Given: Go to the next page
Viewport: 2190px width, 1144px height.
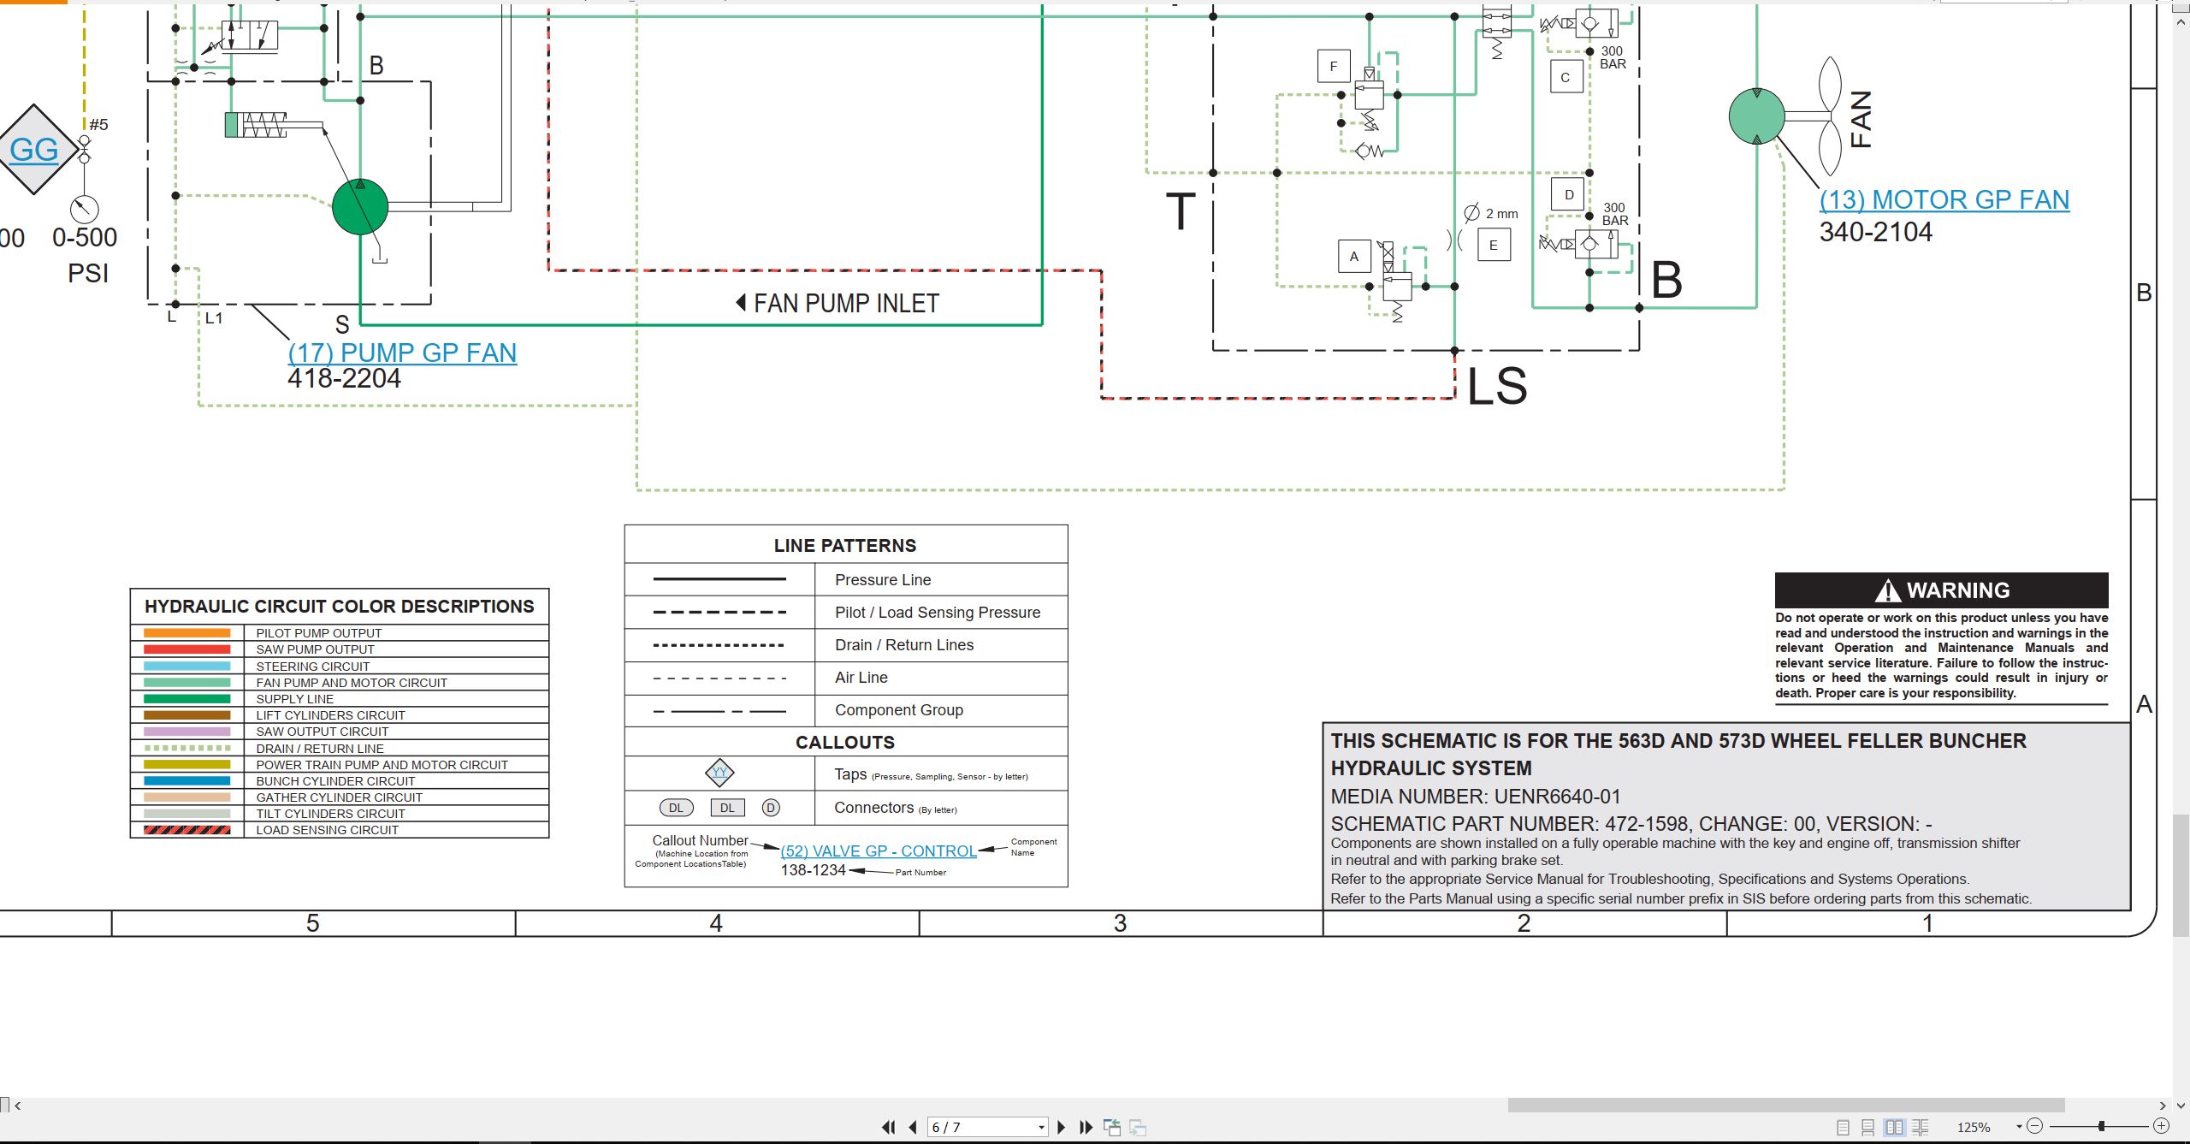Looking at the screenshot, I should click(x=1062, y=1127).
